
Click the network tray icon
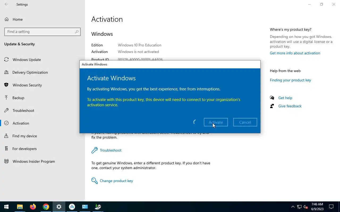[299, 207]
